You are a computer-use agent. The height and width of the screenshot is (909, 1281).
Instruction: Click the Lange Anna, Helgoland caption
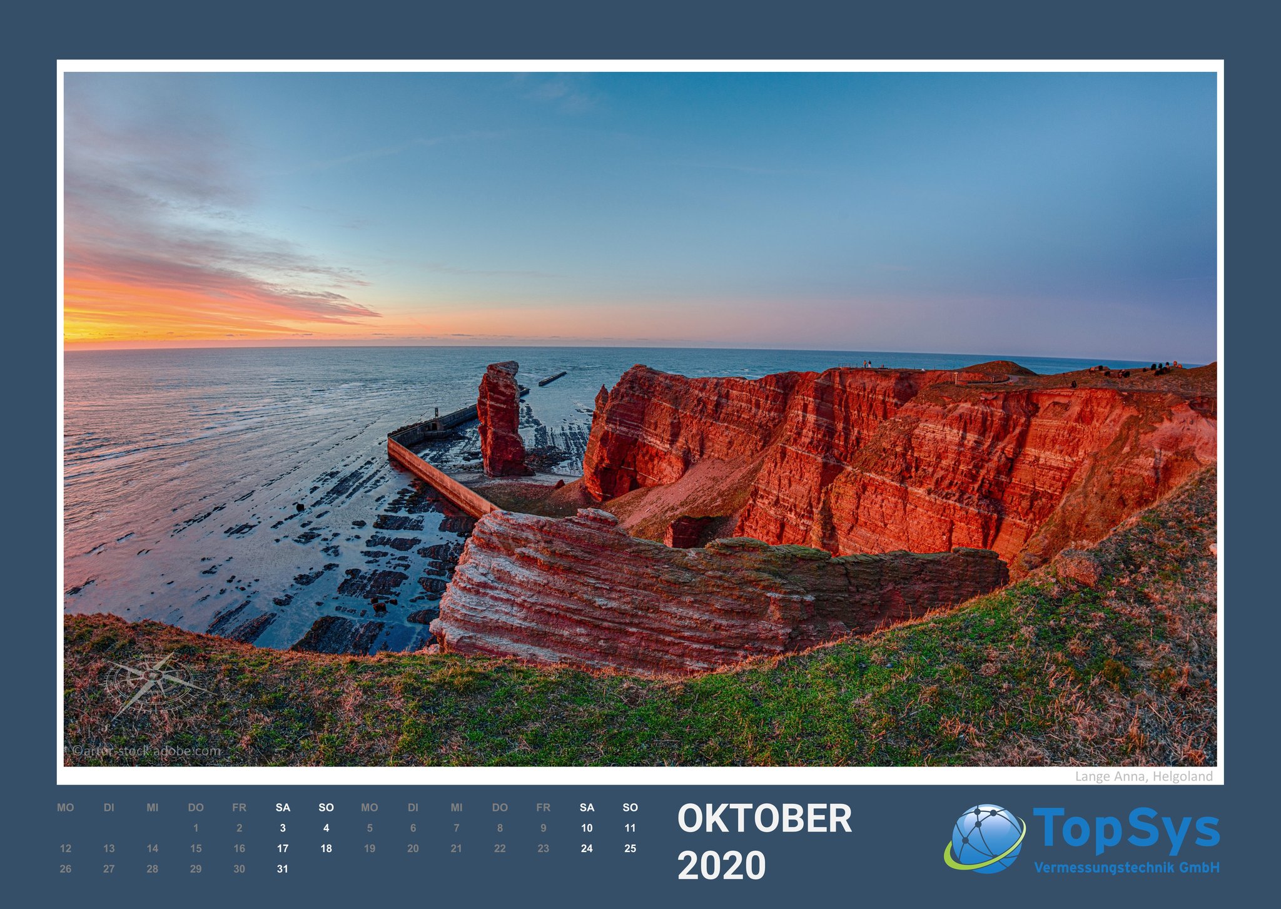(1143, 776)
